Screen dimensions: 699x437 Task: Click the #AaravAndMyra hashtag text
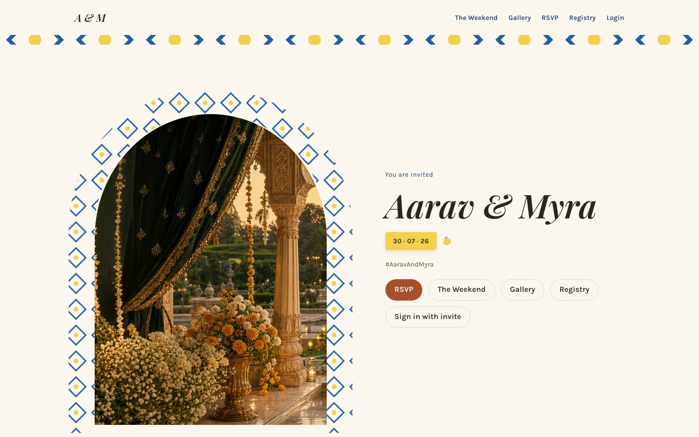(409, 265)
